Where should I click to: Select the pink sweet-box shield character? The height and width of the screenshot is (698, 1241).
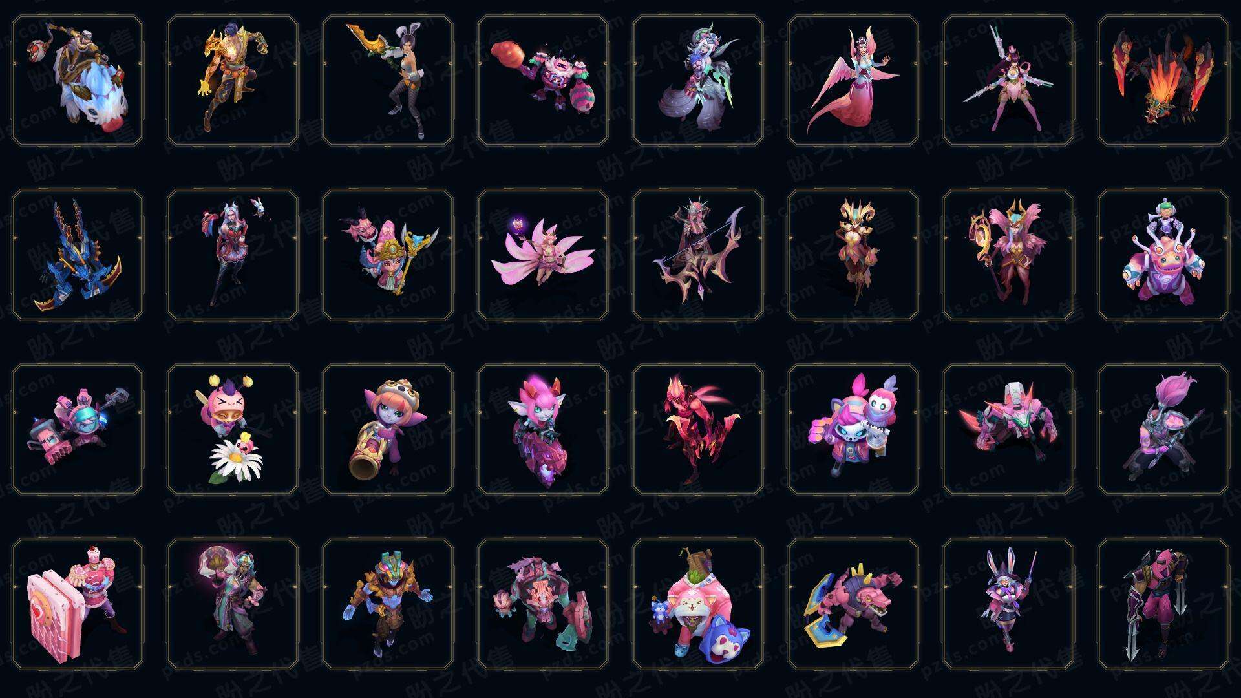pyautogui.click(x=78, y=604)
